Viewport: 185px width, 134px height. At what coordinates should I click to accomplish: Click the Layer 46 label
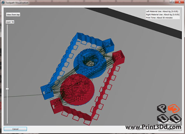[x=10, y=22]
